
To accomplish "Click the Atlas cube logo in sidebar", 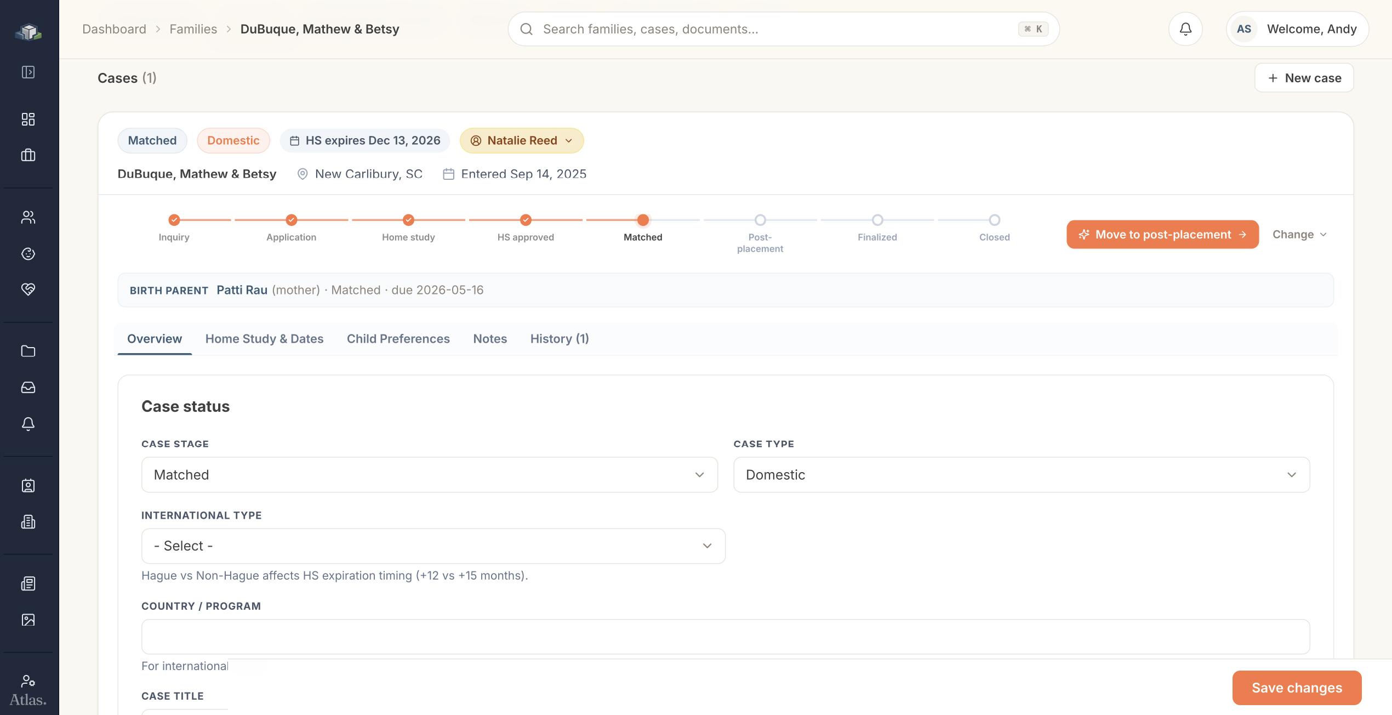I will pyautogui.click(x=28, y=32).
